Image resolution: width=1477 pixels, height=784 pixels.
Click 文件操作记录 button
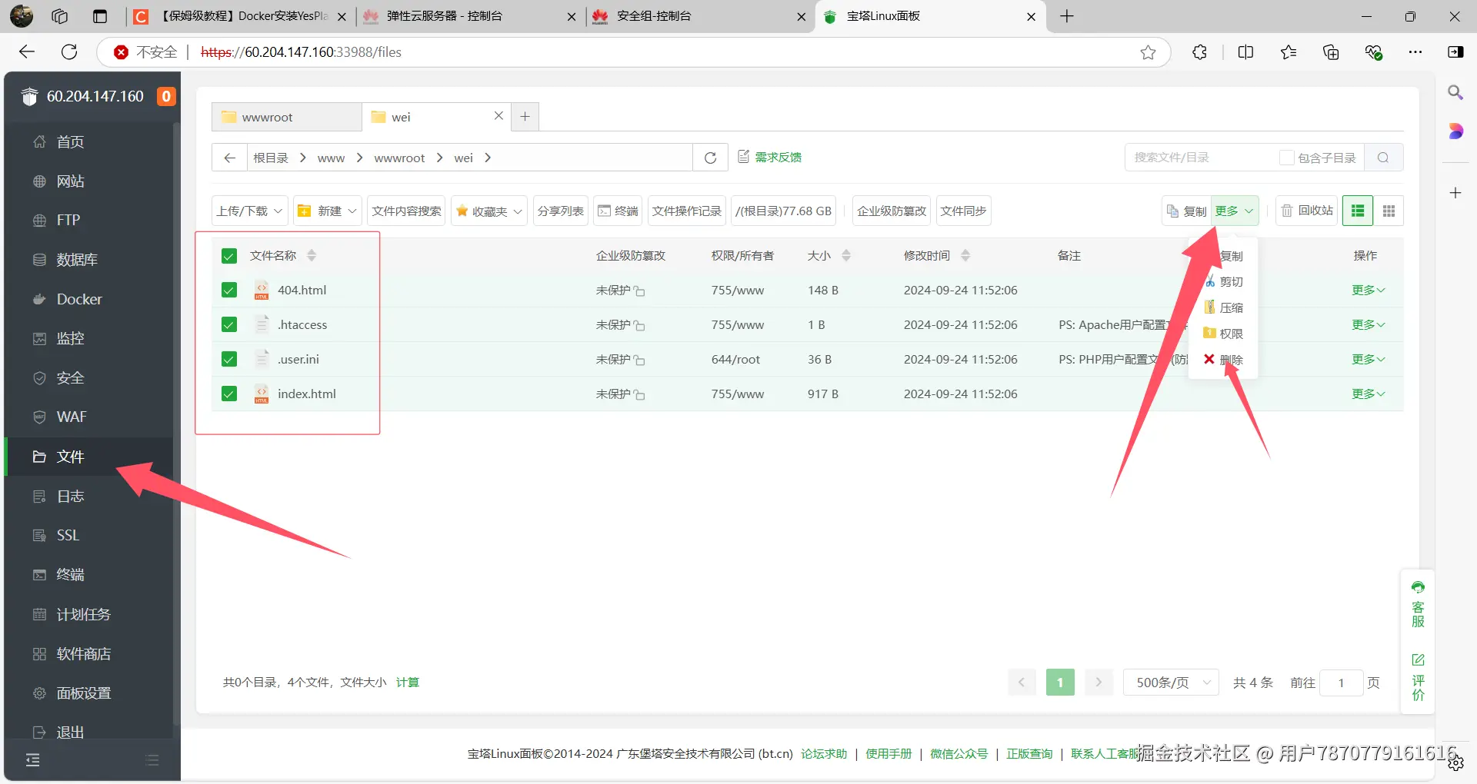pos(687,211)
